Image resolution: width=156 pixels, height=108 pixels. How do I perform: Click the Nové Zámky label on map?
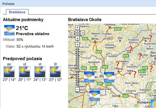point(132,83)
